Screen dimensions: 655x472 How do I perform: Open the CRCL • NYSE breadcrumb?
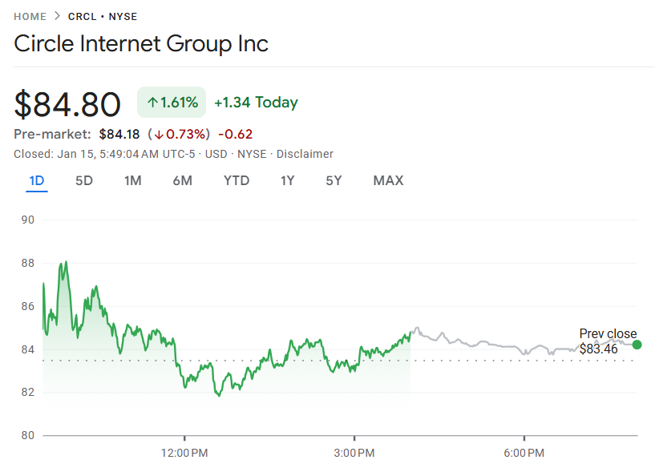[x=103, y=16]
